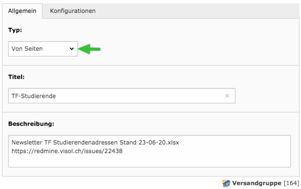Place cursor in Newsletter TF Studierendenadressen line
The height and width of the screenshot is (189, 301).
tap(95, 143)
